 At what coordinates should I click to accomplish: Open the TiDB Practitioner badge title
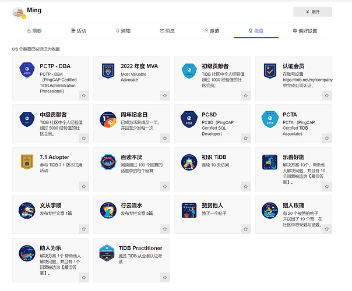140,248
